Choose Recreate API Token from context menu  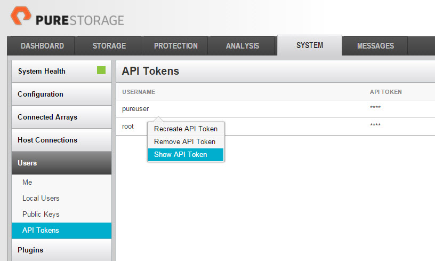(x=186, y=129)
